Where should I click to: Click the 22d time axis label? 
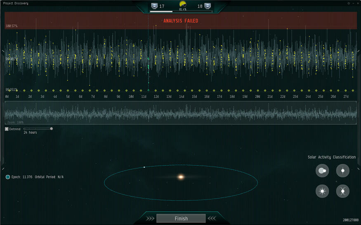(x=283, y=97)
